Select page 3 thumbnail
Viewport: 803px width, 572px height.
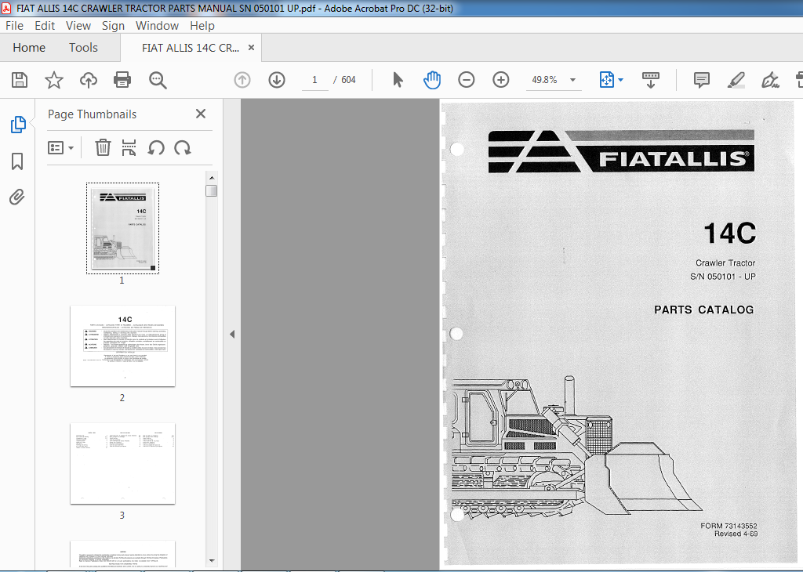tap(122, 463)
